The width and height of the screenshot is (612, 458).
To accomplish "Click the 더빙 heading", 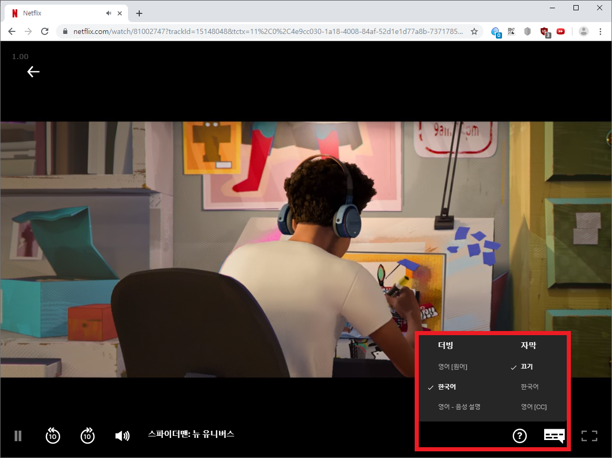I will coord(446,345).
